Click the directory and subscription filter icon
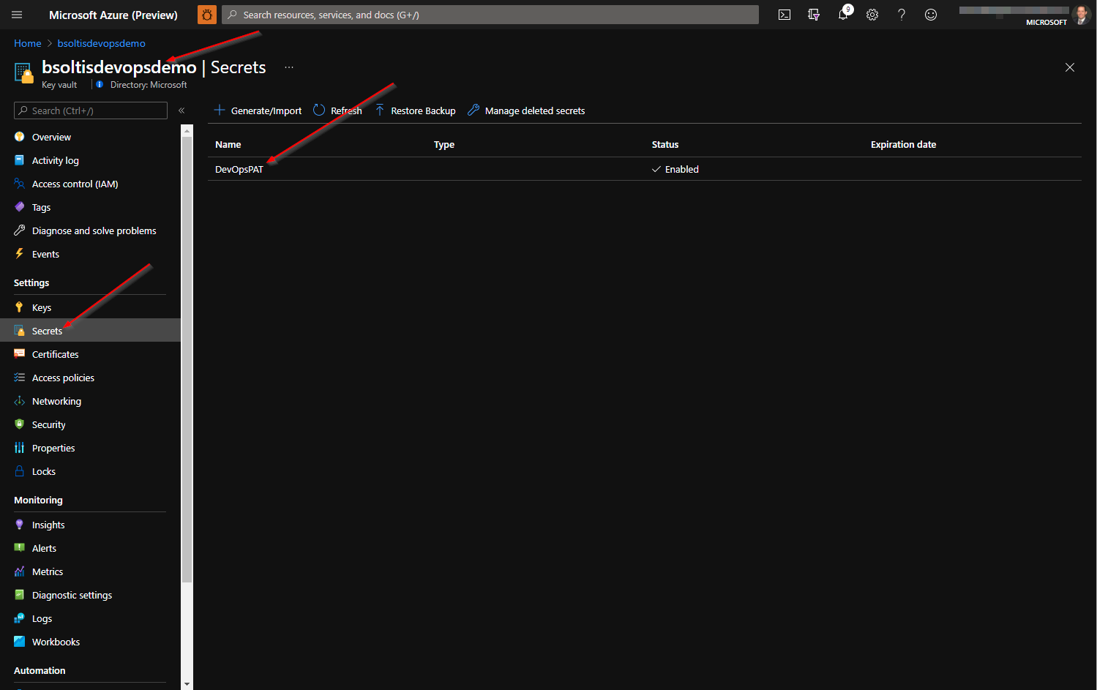Image resolution: width=1097 pixels, height=690 pixels. pos(814,15)
